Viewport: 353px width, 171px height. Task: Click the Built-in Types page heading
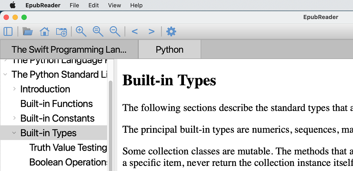click(169, 80)
